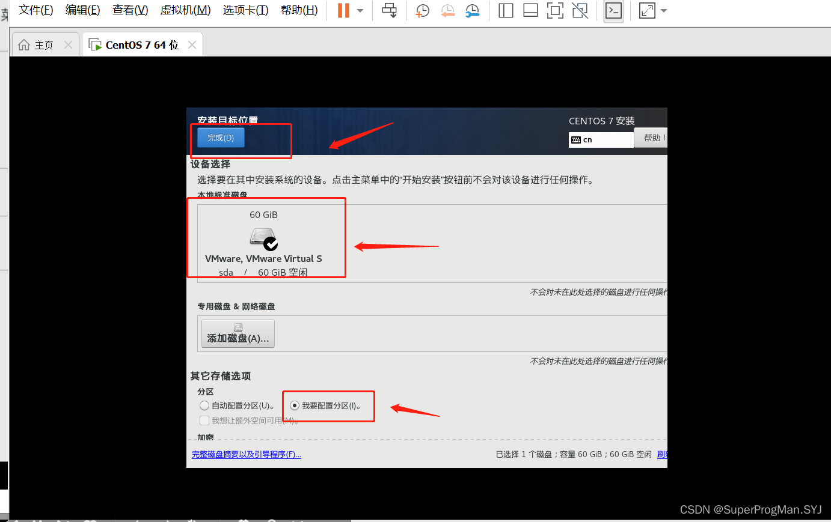Open the dropdown arrow beside the pause icon
Image resolution: width=831 pixels, height=522 pixels.
(360, 11)
